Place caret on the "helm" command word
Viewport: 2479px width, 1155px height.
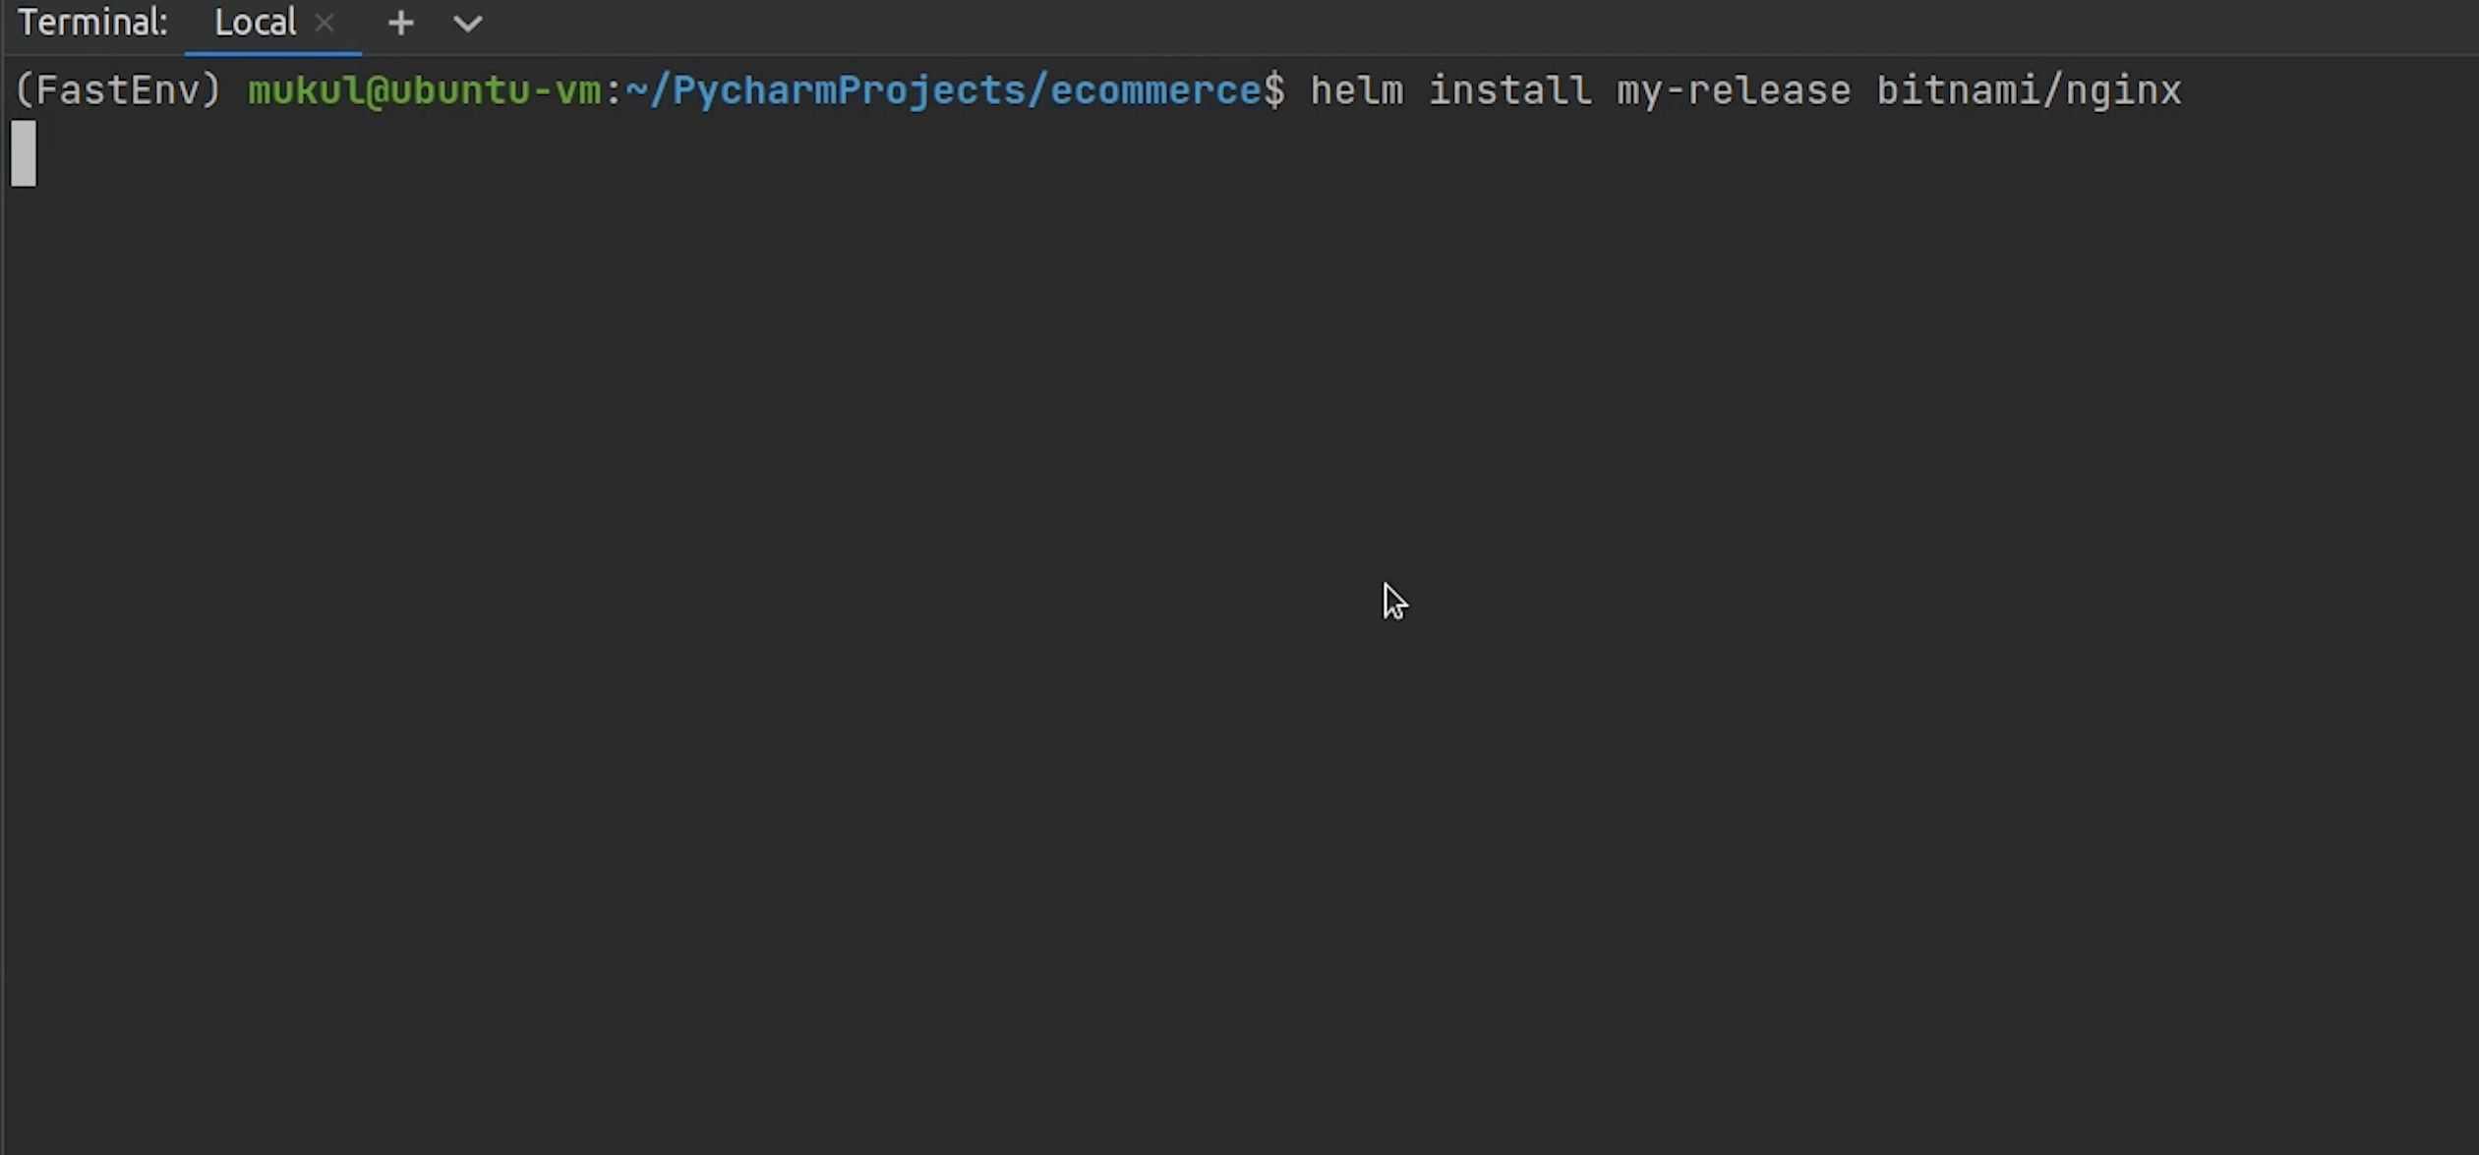pos(1357,90)
